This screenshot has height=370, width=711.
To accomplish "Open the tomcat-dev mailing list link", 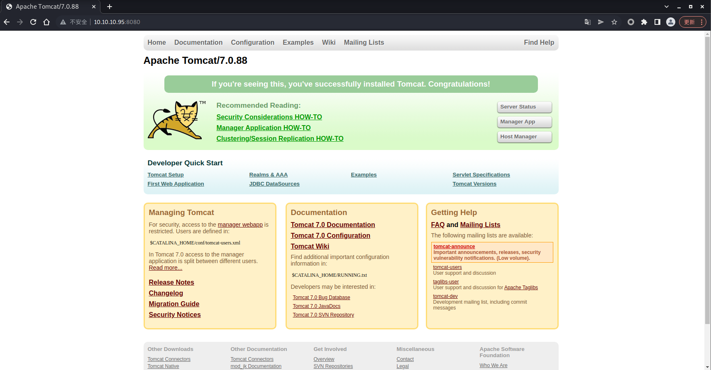I will pos(445,296).
